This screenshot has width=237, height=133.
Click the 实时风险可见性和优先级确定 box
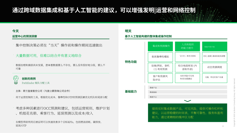(x=188, y=78)
